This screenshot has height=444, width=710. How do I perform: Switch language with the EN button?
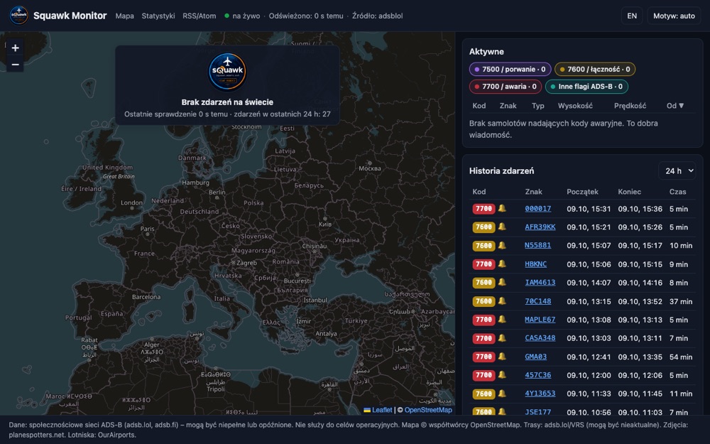632,16
